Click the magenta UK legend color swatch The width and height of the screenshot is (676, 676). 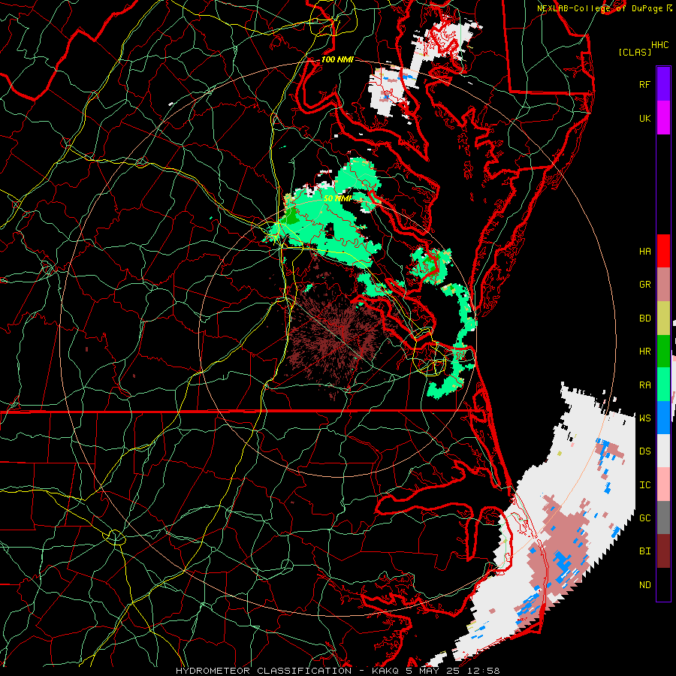(663, 118)
